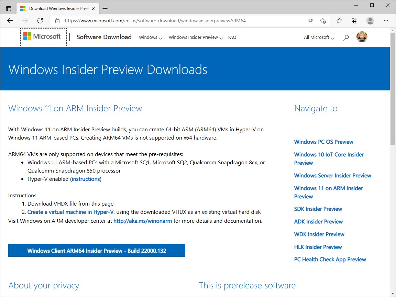Click the Windows Insider Preview Downloads heading
Image resolution: width=396 pixels, height=297 pixels.
(108, 69)
